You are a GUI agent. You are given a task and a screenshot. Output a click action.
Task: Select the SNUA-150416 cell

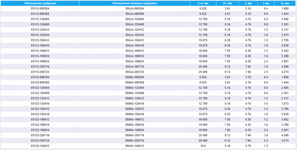pos(135,46)
